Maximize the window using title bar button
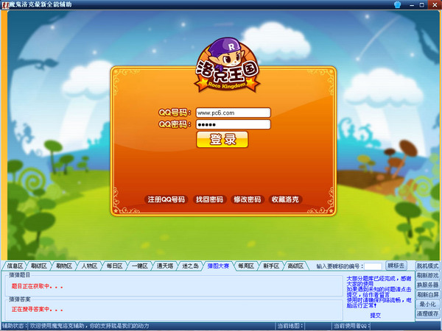Screen dimensions: 442x331 tap(422, 5)
